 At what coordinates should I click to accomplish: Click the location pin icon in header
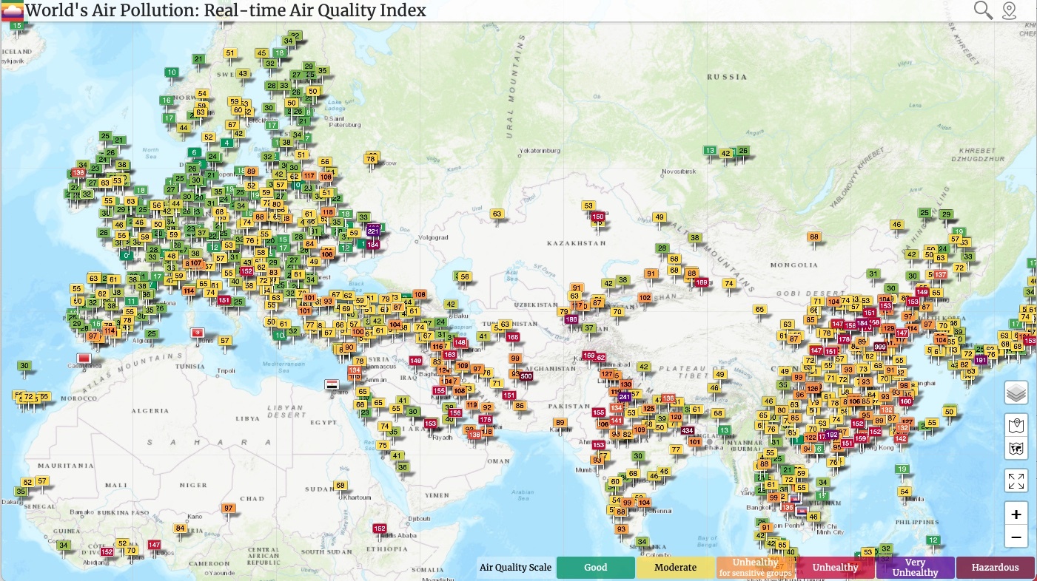point(1009,10)
